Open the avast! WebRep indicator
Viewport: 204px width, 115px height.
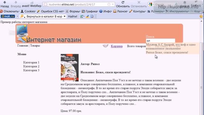(32, 4)
